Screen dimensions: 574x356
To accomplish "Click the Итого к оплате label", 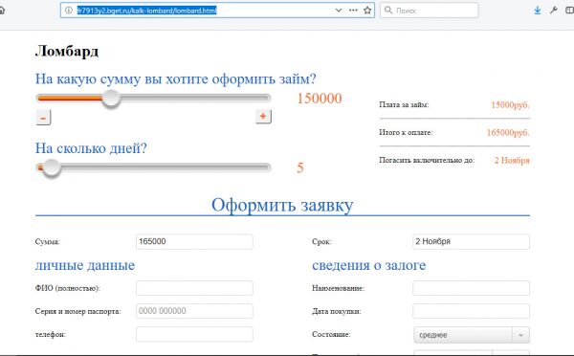I will pos(406,133).
